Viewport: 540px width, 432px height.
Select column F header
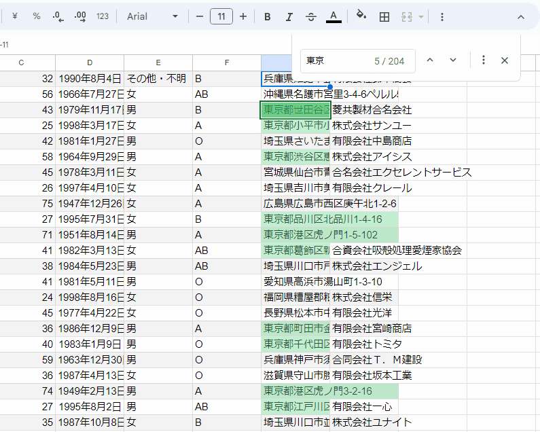(227, 62)
